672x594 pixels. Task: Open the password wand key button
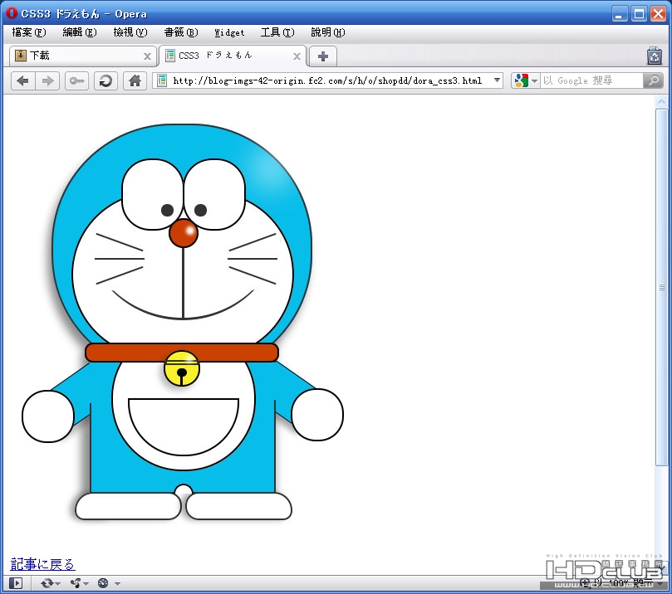tap(76, 80)
